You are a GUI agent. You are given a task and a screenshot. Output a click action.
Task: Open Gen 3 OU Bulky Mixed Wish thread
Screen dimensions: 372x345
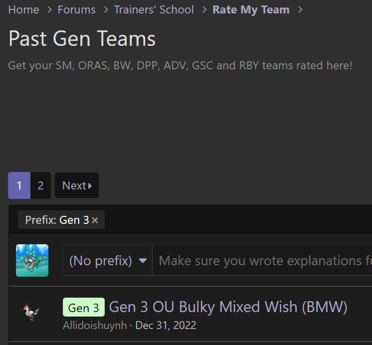[x=228, y=307]
